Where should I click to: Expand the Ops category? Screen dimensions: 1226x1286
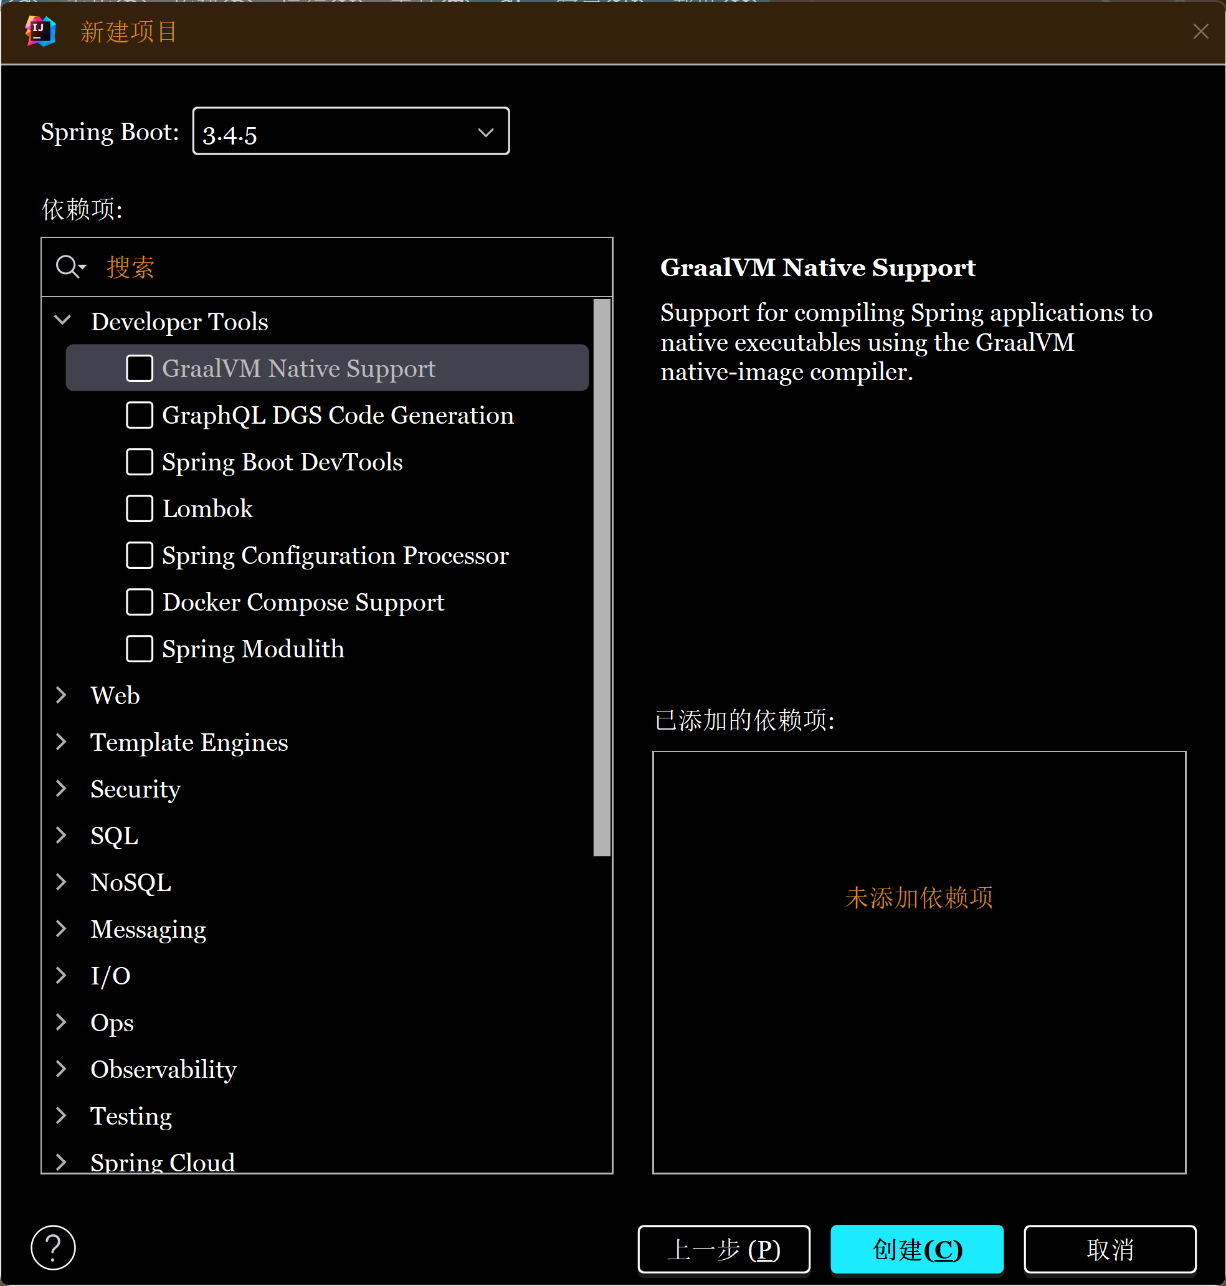(x=62, y=1022)
